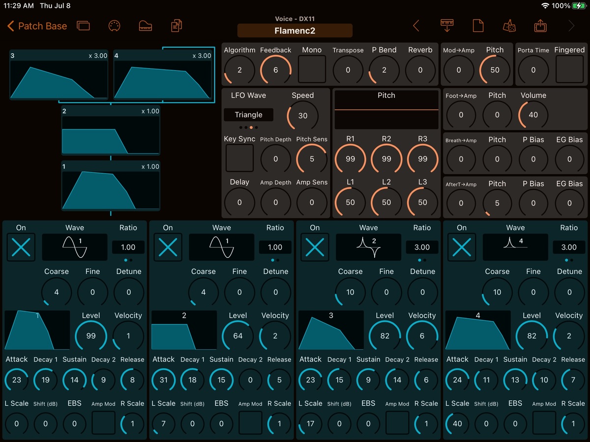The width and height of the screenshot is (590, 442).
Task: Tap operator 1 envelope graph in its panel
Action: [x=37, y=330]
